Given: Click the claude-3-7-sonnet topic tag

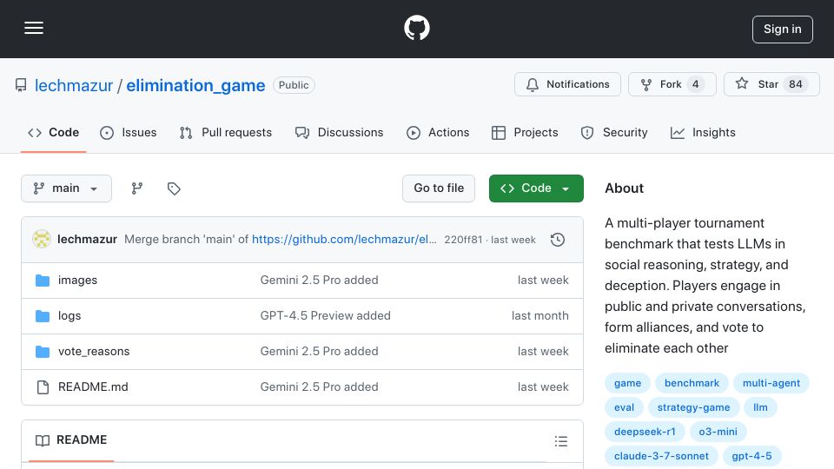Looking at the screenshot, I should coord(661,456).
